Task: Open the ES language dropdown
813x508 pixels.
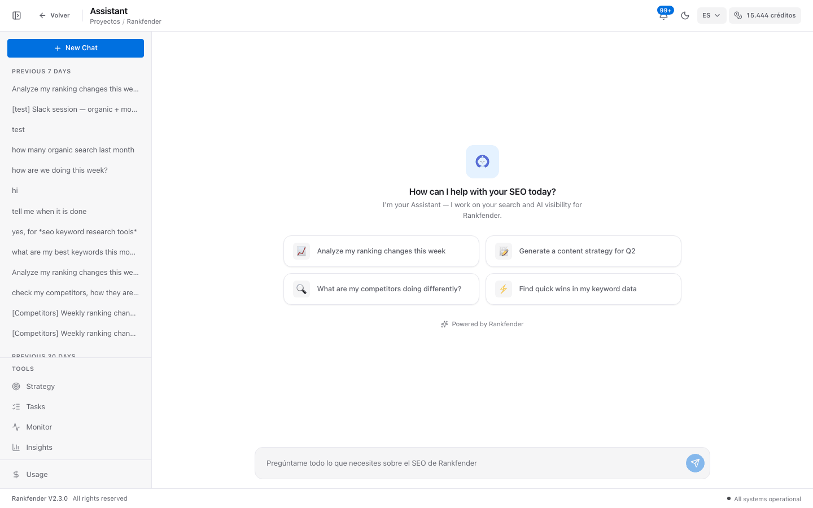Action: pyautogui.click(x=711, y=16)
